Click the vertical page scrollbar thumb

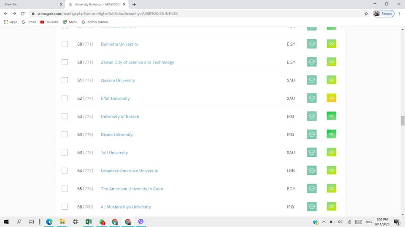tap(402, 121)
